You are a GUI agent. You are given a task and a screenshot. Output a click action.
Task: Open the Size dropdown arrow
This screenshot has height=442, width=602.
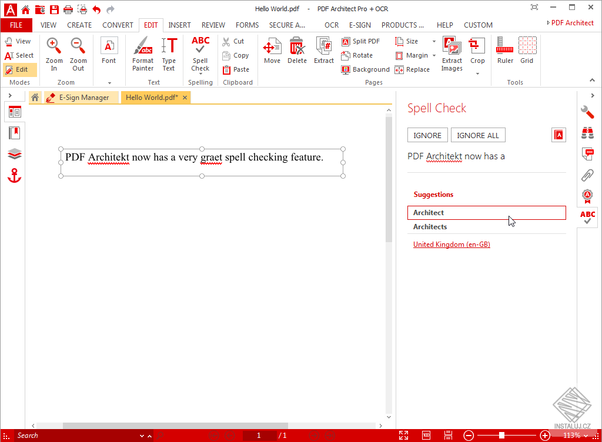click(x=434, y=41)
